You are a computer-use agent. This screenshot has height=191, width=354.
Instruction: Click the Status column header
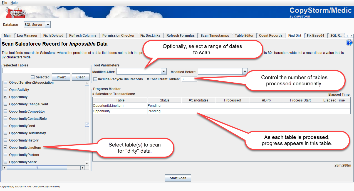coord(165,100)
